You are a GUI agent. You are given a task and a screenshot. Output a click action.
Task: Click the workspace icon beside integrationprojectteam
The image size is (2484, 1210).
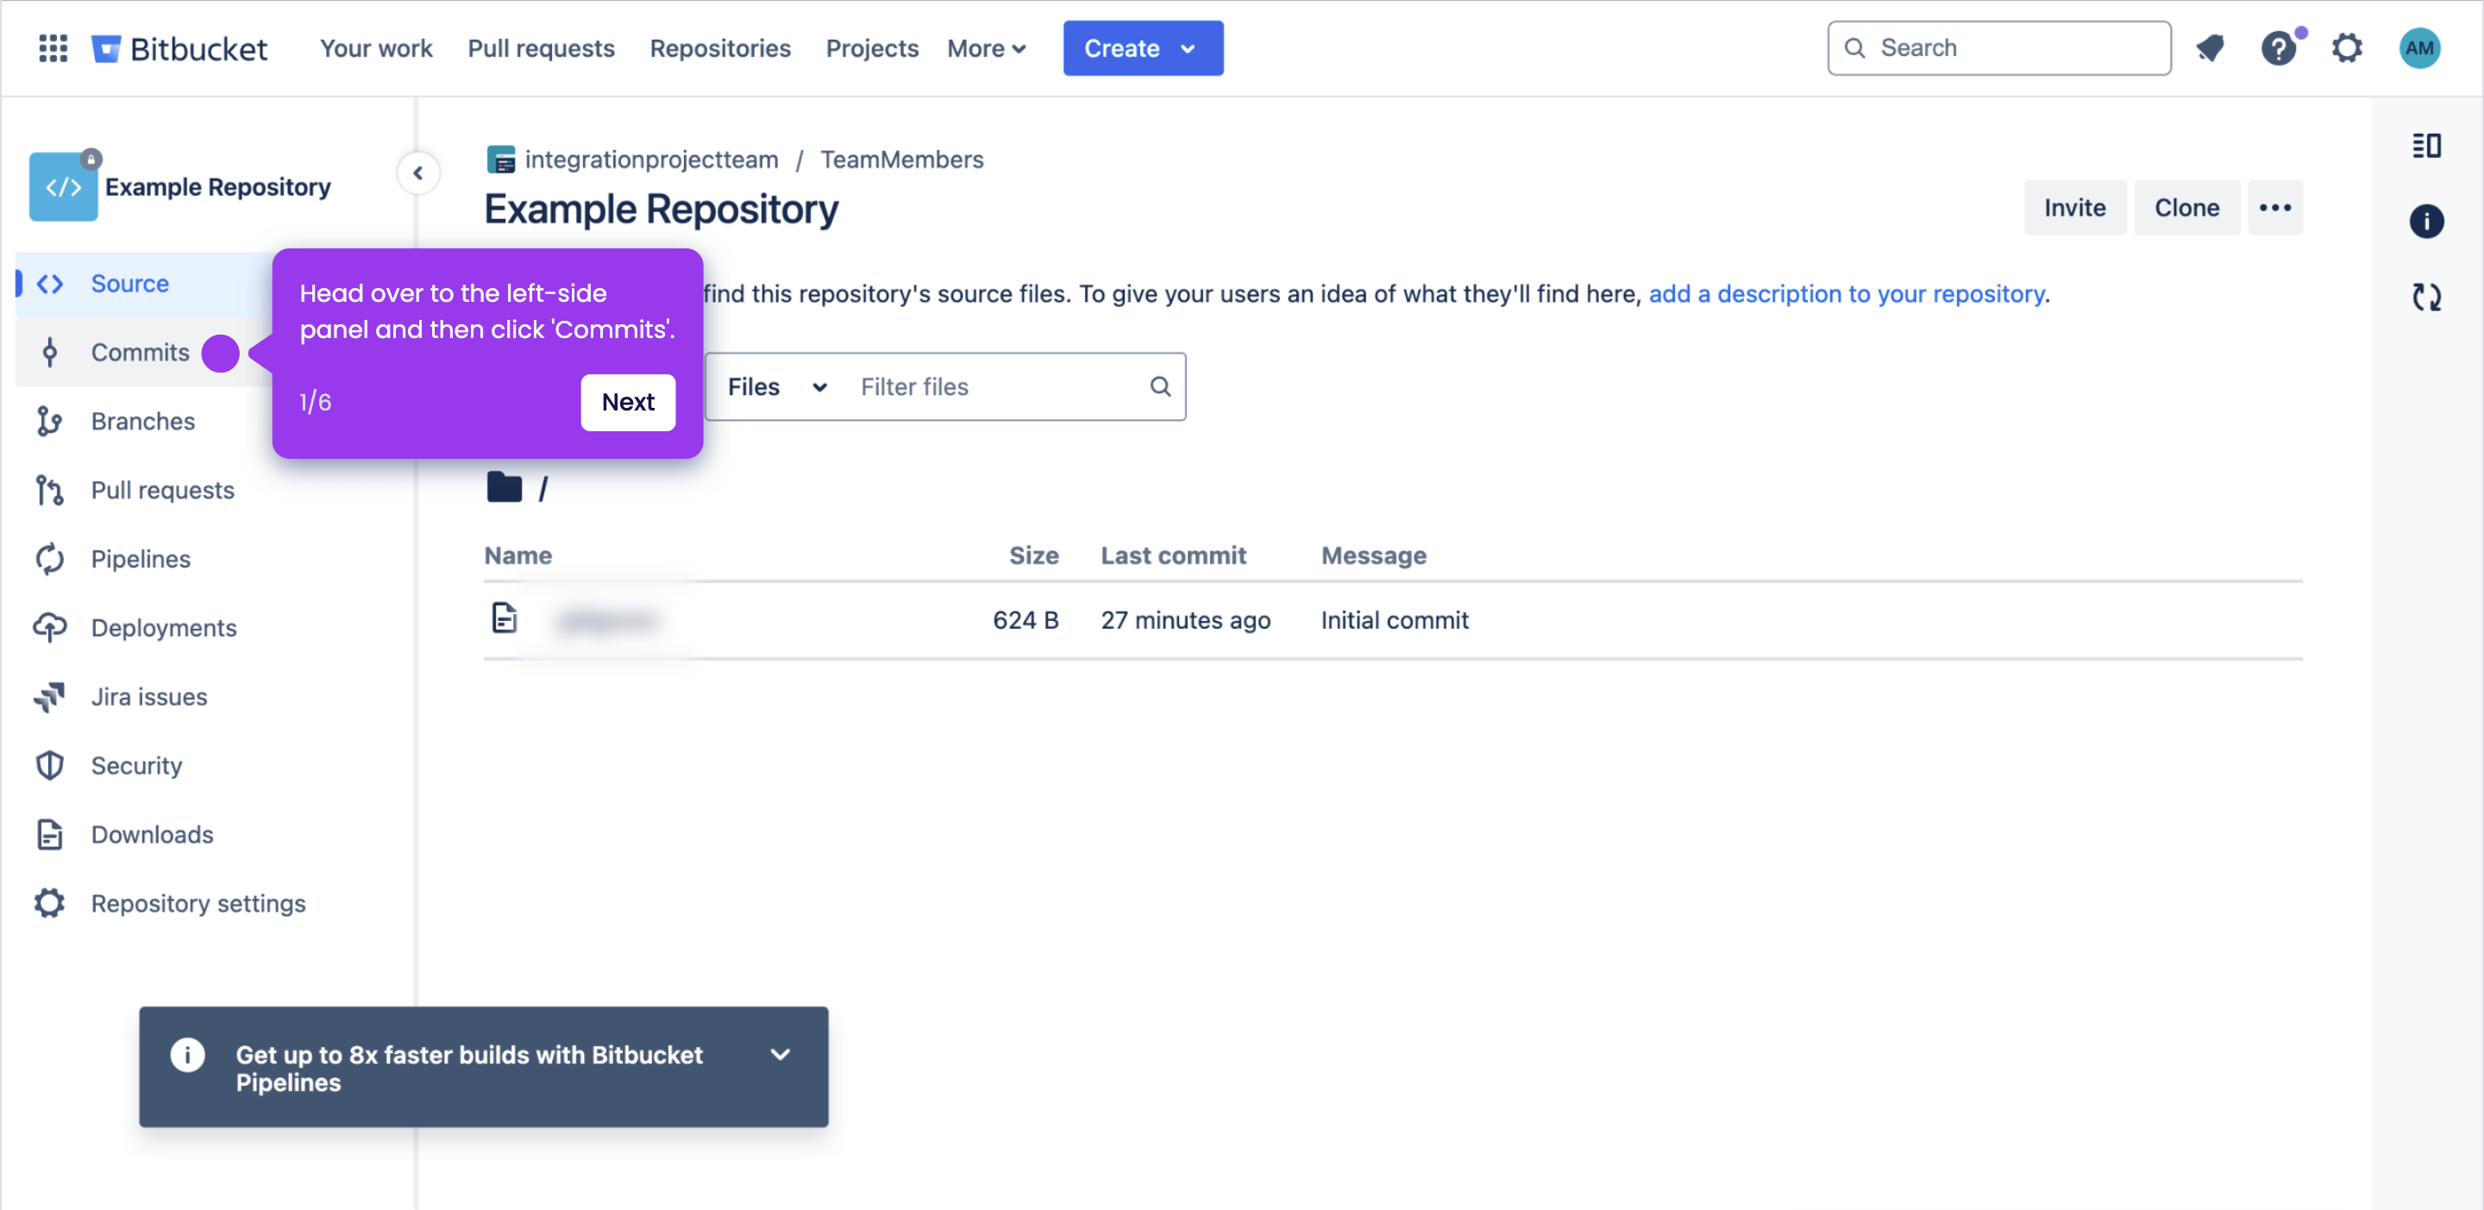pyautogui.click(x=500, y=159)
